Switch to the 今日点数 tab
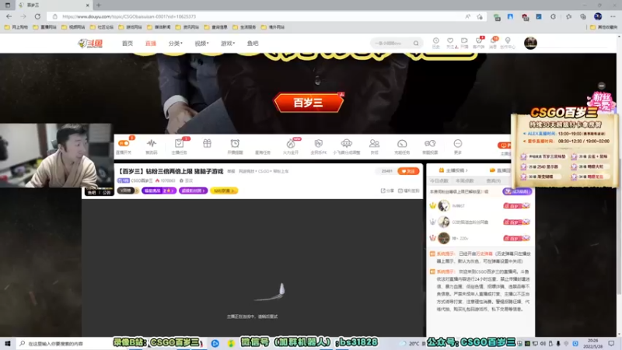 (439, 181)
